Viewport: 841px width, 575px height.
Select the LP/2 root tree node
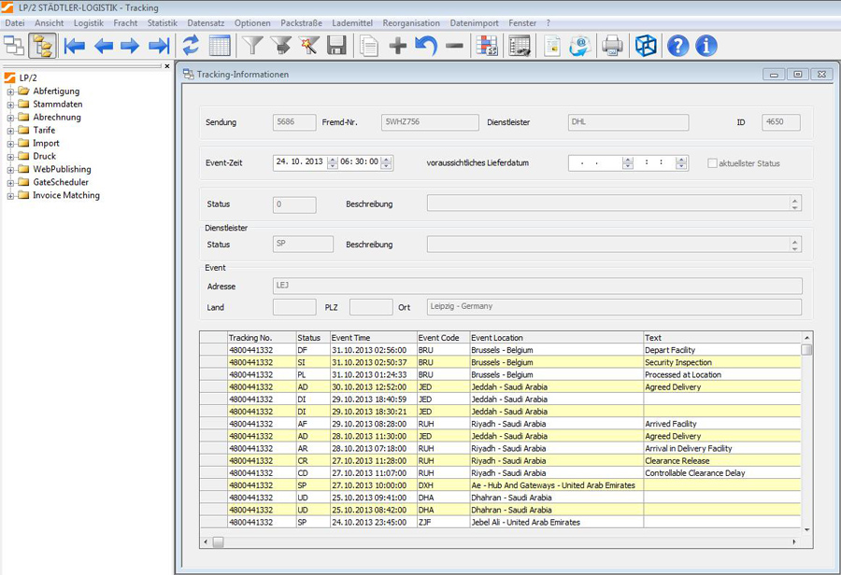pos(28,77)
